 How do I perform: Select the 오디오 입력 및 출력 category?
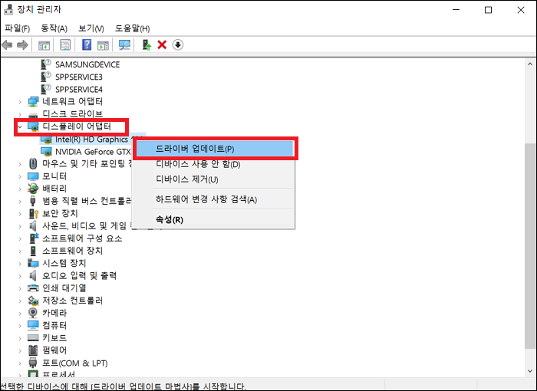pos(80,276)
